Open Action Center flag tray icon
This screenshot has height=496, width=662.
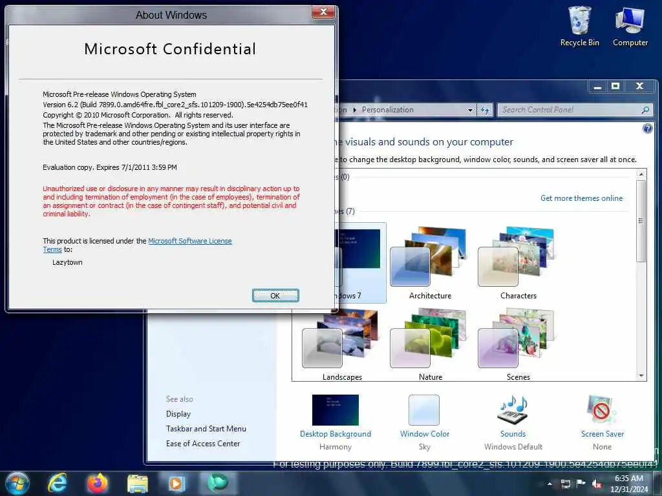tap(581, 484)
